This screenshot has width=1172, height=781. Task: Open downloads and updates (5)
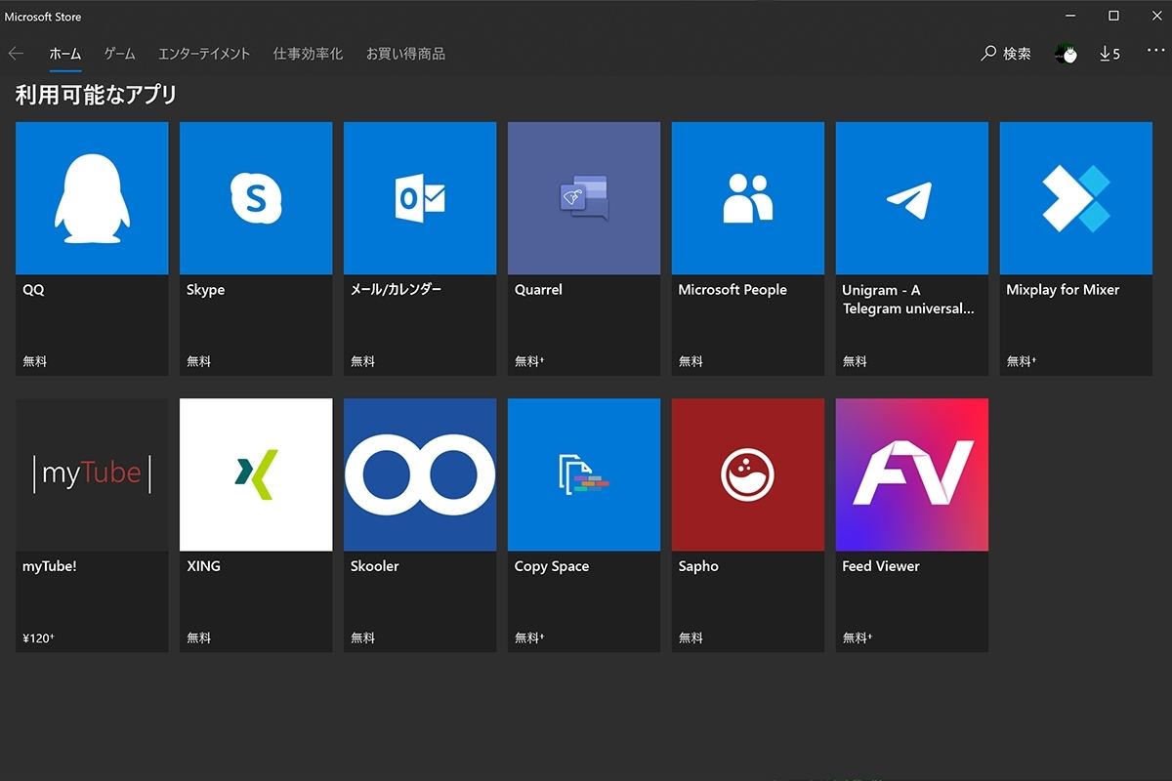point(1109,54)
